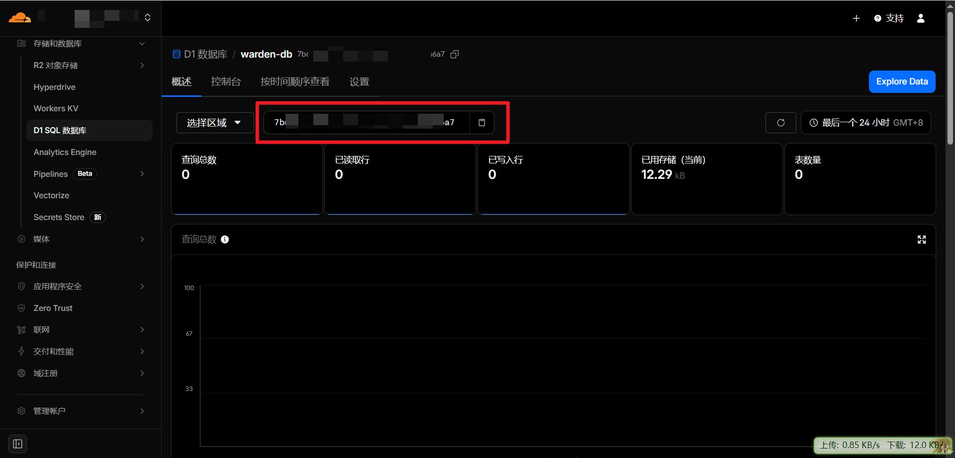Screen dimensions: 955x458
Task: Select the 已写入行 metric card
Action: pyautogui.click(x=553, y=179)
